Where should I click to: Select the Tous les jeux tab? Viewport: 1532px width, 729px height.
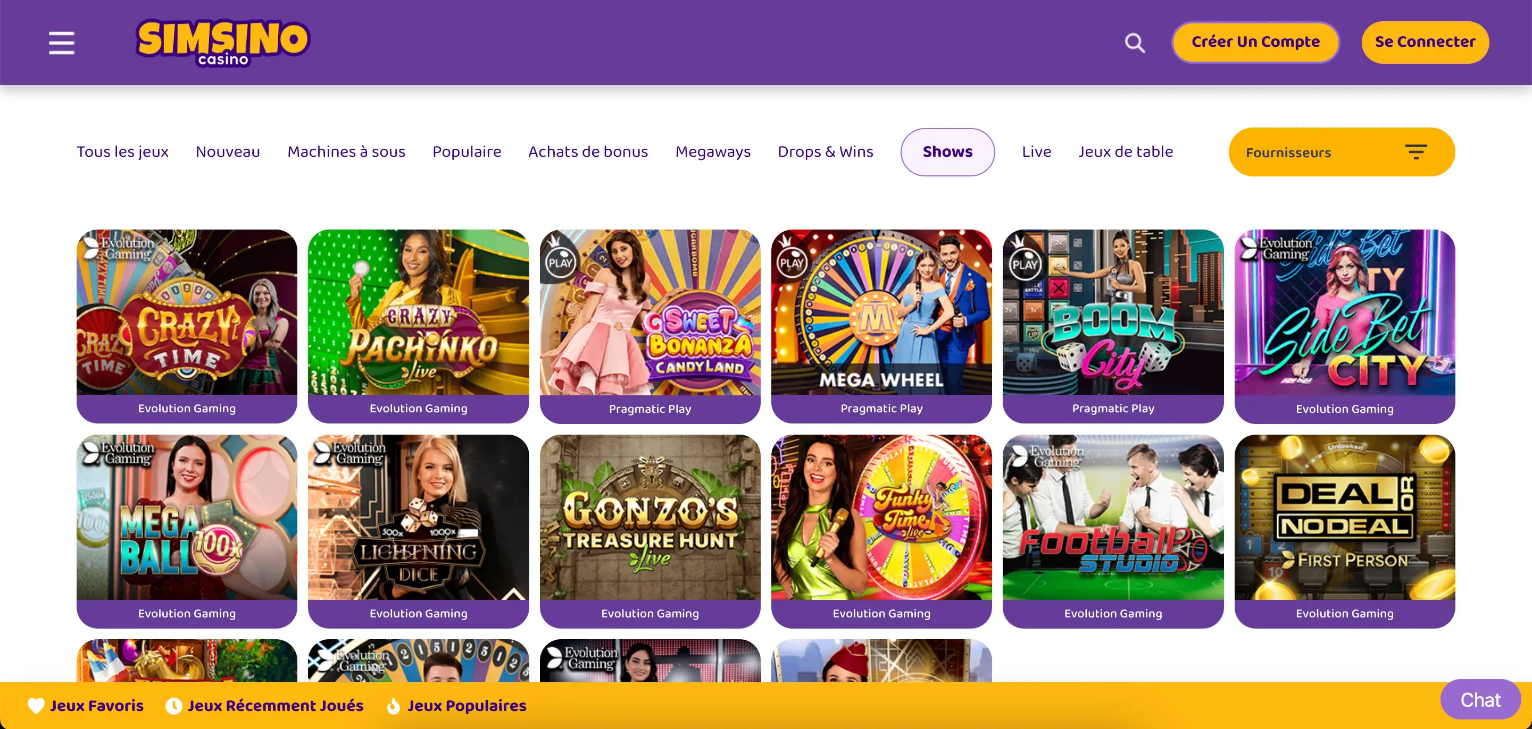(x=122, y=152)
